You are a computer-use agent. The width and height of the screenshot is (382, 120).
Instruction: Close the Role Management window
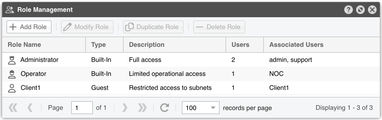[x=372, y=10]
